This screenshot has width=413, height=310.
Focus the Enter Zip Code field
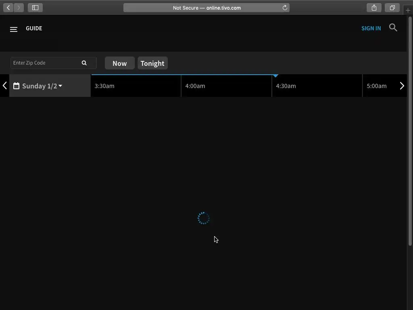click(x=54, y=63)
